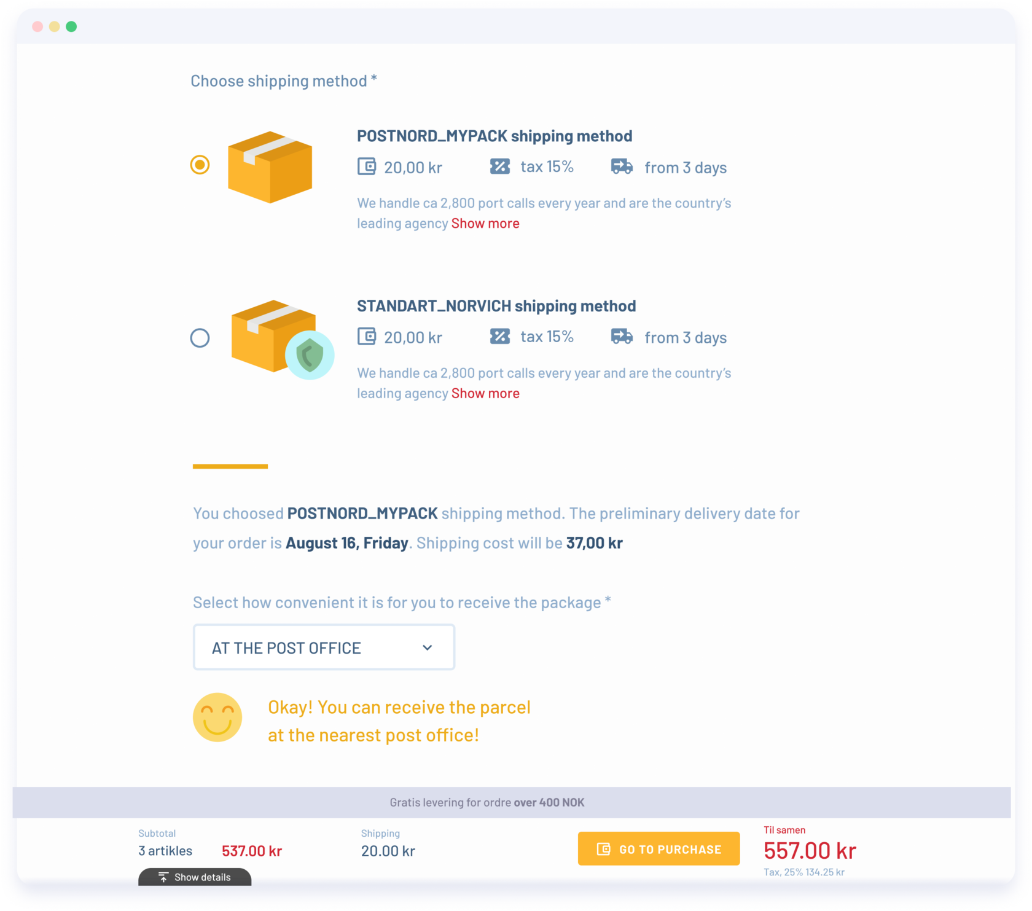
Task: Click the subtotal amount 537.00 kr
Action: coord(252,851)
